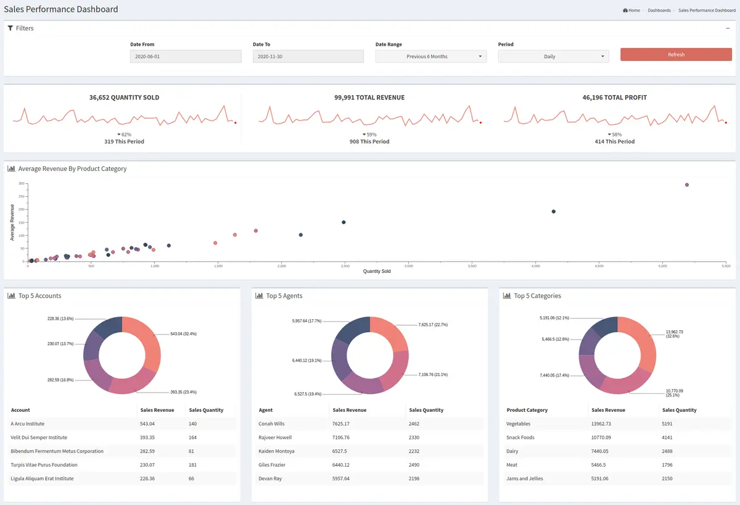This screenshot has width=740, height=505.
Task: Click the 414 This Period text
Action: click(615, 141)
